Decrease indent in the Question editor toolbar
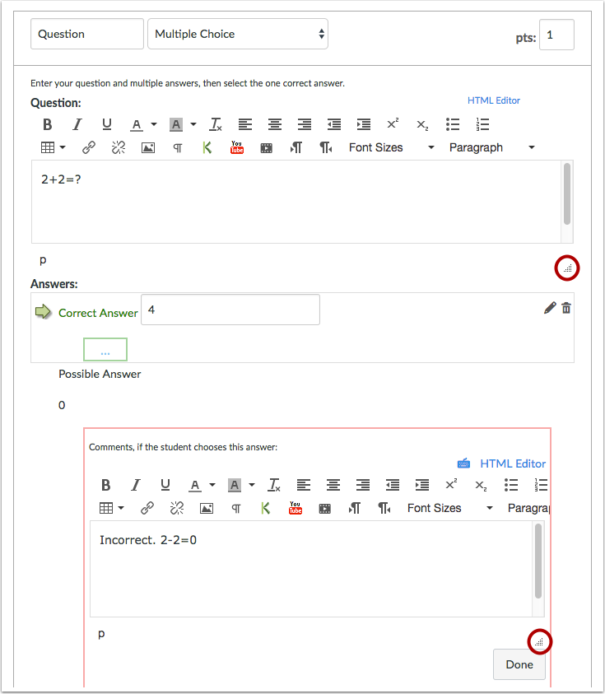This screenshot has width=605, height=694. (x=334, y=124)
